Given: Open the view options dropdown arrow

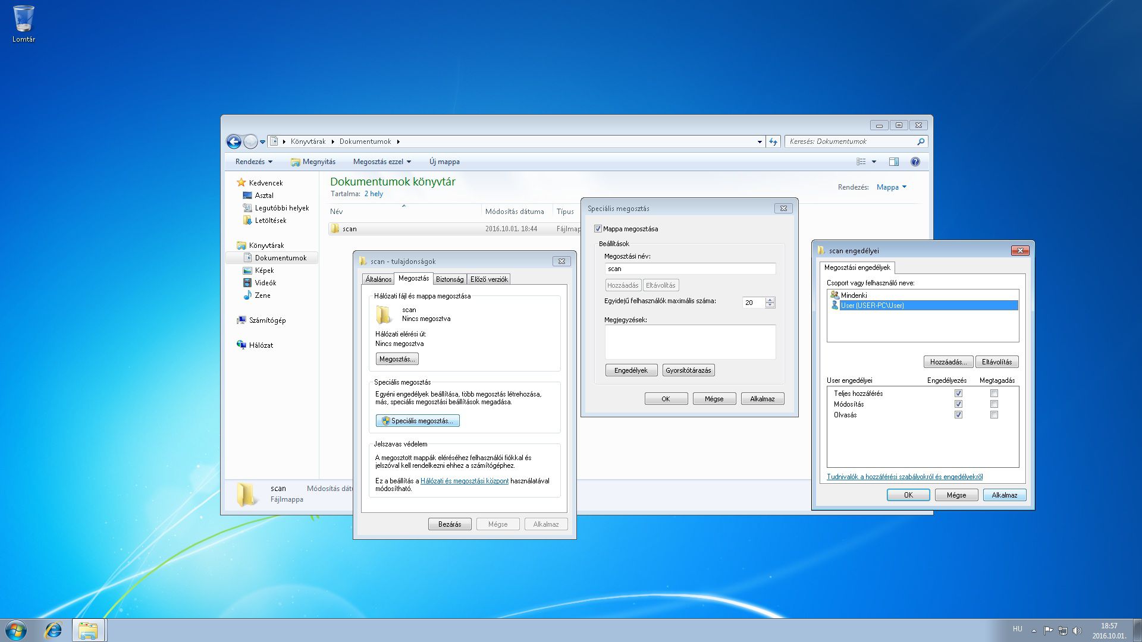Looking at the screenshot, I should coord(874,162).
